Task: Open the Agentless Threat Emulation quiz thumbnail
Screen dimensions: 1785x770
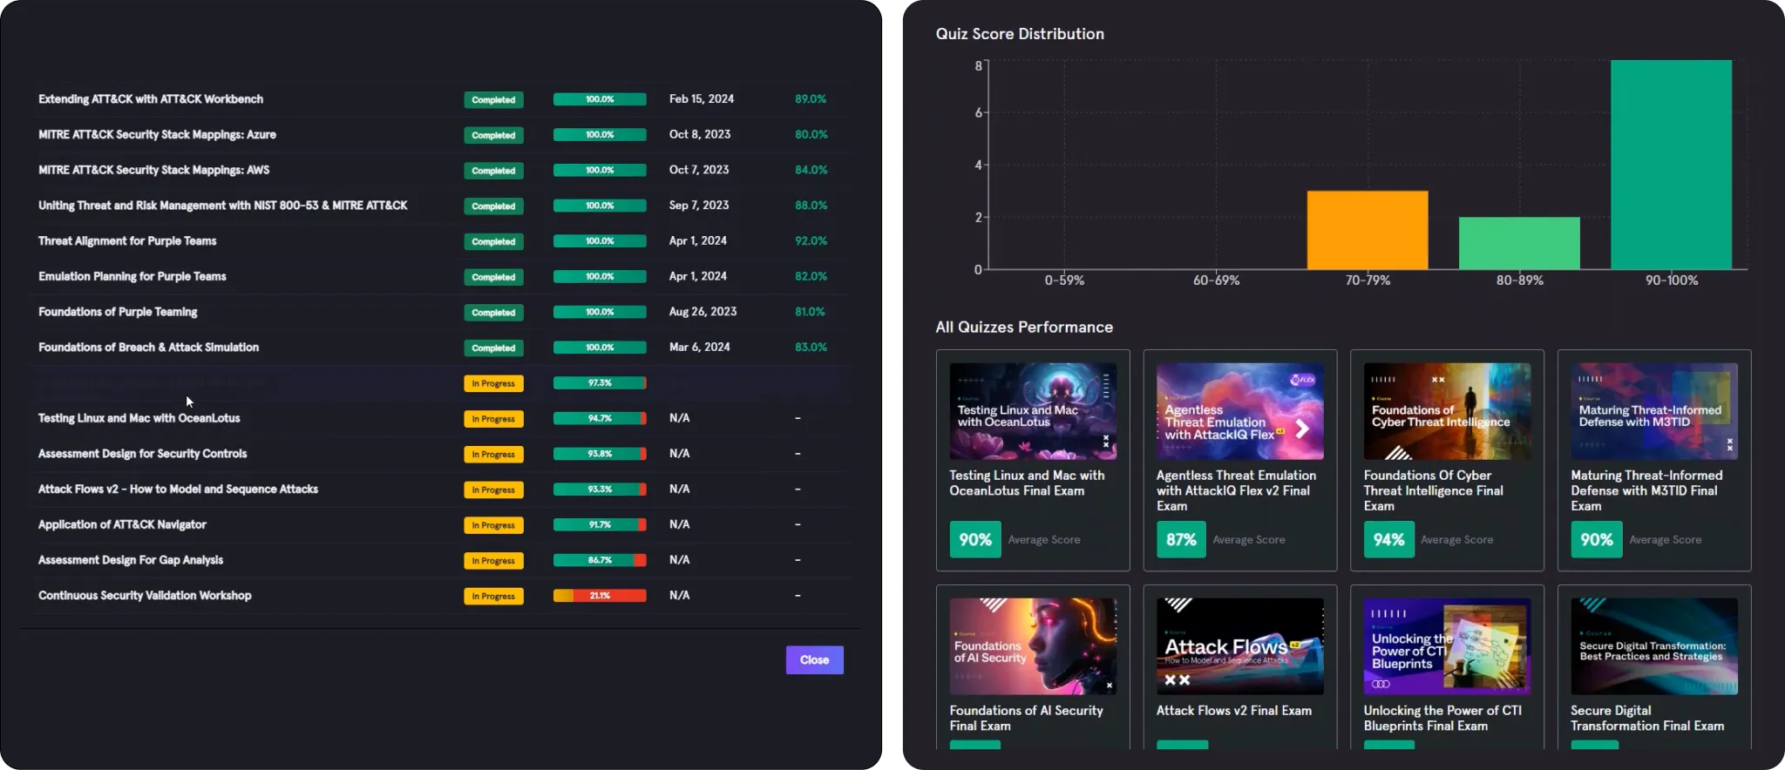Action: point(1239,411)
